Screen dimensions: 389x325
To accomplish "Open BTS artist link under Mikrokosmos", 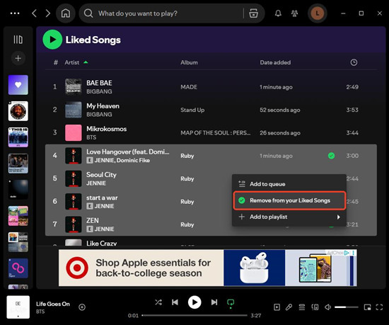I will click(91, 137).
